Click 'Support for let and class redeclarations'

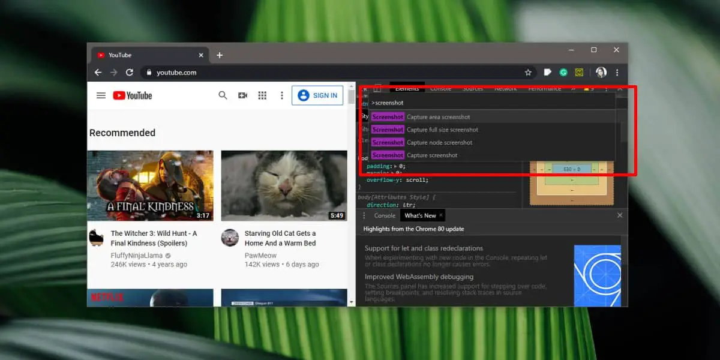coord(424,248)
